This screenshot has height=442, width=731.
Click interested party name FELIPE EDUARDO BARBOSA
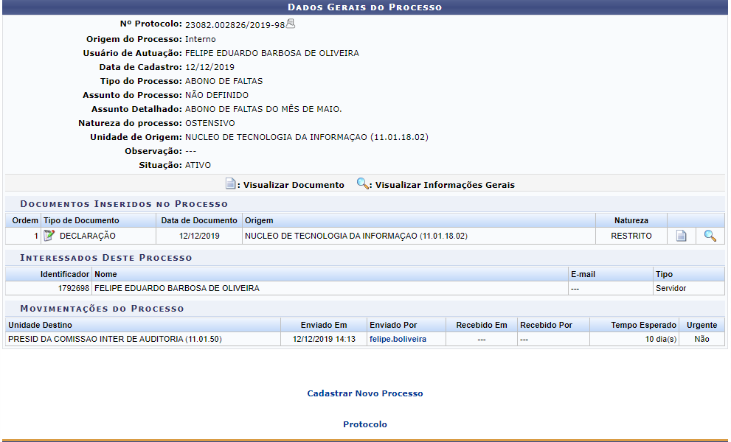pyautogui.click(x=177, y=288)
